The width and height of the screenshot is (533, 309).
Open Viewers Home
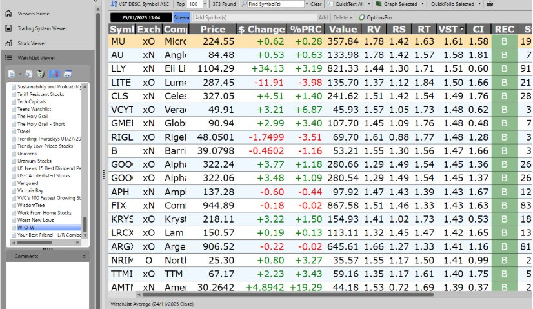[x=34, y=14]
